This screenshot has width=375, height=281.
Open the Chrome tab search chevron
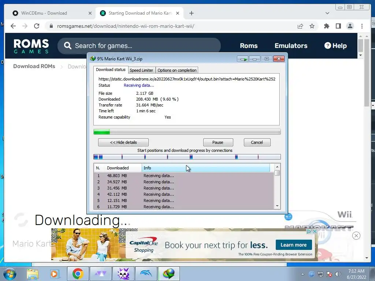pyautogui.click(x=327, y=13)
